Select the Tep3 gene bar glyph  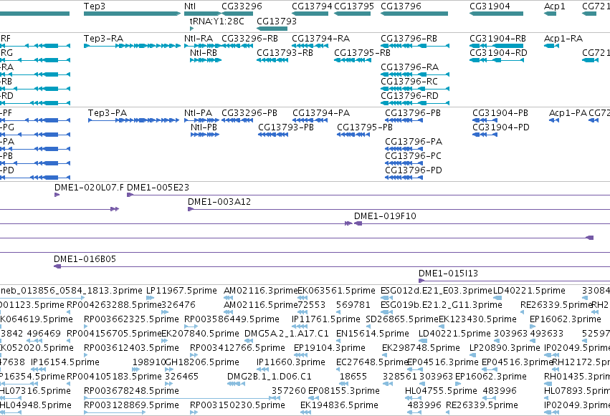pos(133,14)
